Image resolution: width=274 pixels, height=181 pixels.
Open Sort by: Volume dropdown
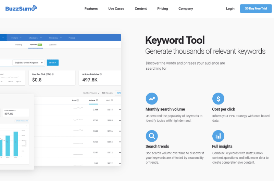91,93
